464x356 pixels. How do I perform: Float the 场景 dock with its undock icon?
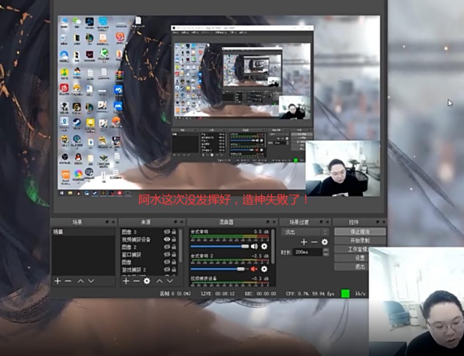point(107,222)
